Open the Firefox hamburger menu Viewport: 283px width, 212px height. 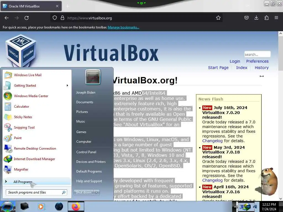276,18
